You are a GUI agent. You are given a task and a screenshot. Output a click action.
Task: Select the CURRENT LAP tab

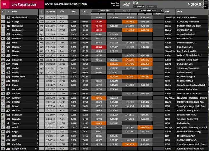click(103, 11)
